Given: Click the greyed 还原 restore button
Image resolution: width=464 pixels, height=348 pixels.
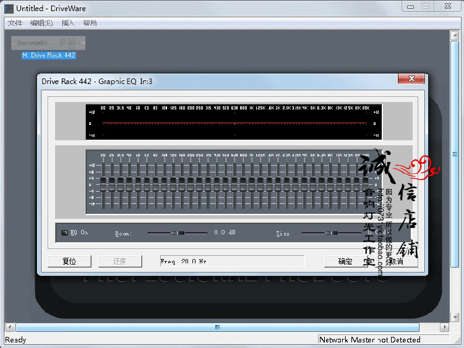Looking at the screenshot, I should (120, 261).
